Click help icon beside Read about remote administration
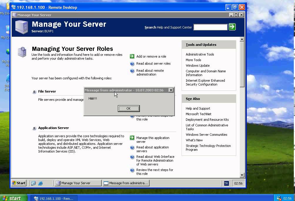 click(132, 71)
